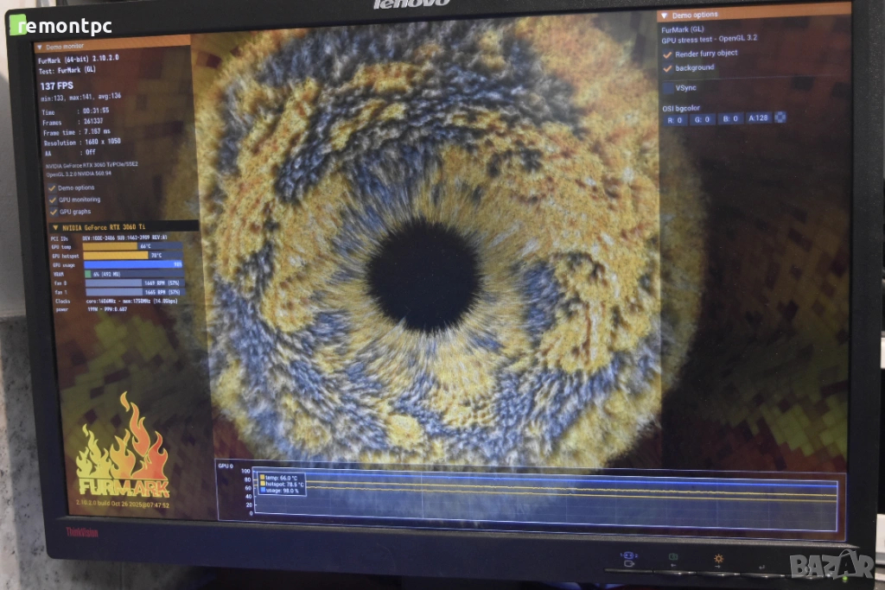Collapse the Demo options panel triangle
Screen dimensions: 885x590
pos(664,16)
